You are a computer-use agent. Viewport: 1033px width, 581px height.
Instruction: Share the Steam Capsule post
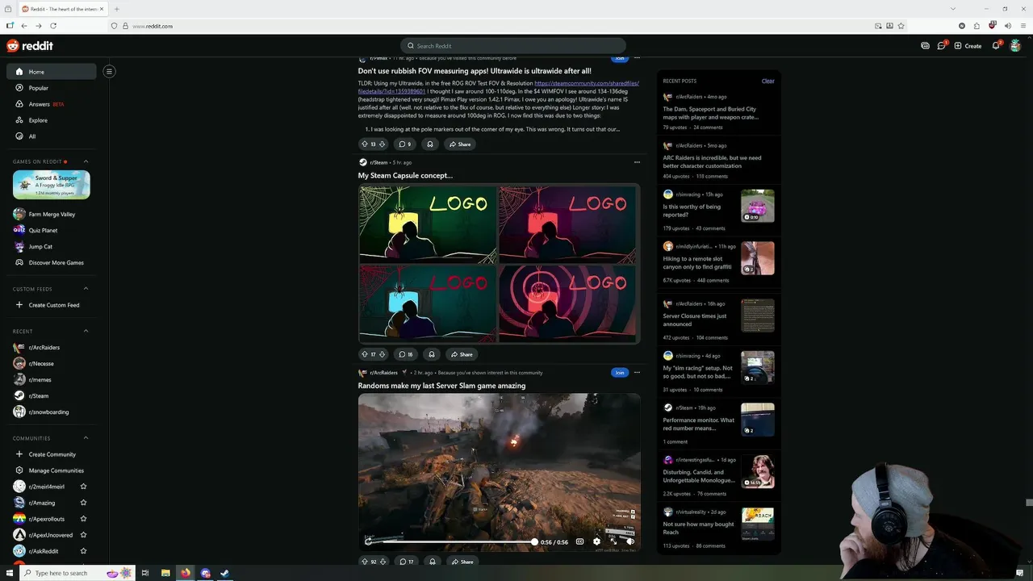[462, 354]
